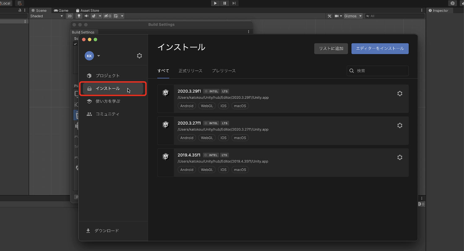Click Android tag under 2020.3.29f1
The height and width of the screenshot is (251, 464).
point(187,106)
